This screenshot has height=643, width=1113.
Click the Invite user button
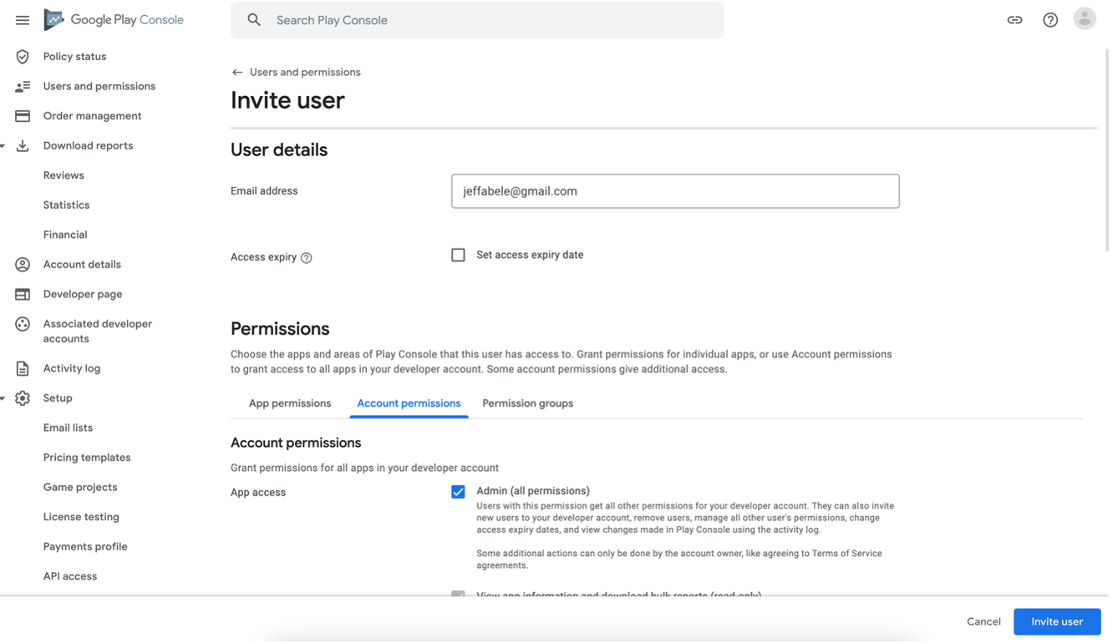[x=1056, y=621]
